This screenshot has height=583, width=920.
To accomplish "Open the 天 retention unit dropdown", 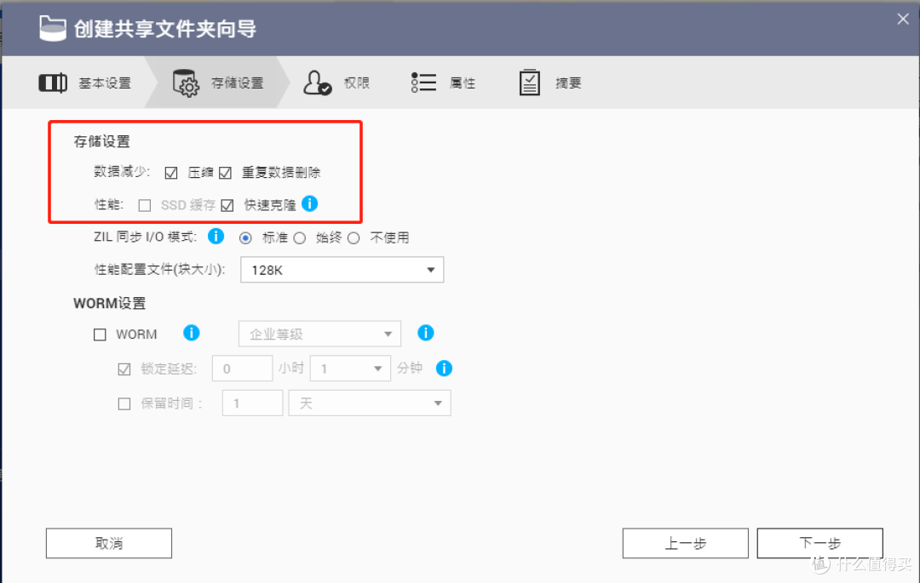I will click(x=370, y=403).
